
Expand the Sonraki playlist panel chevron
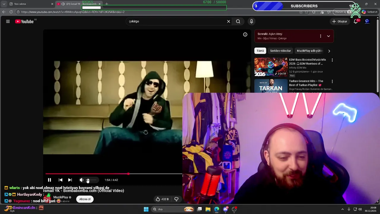click(x=328, y=36)
